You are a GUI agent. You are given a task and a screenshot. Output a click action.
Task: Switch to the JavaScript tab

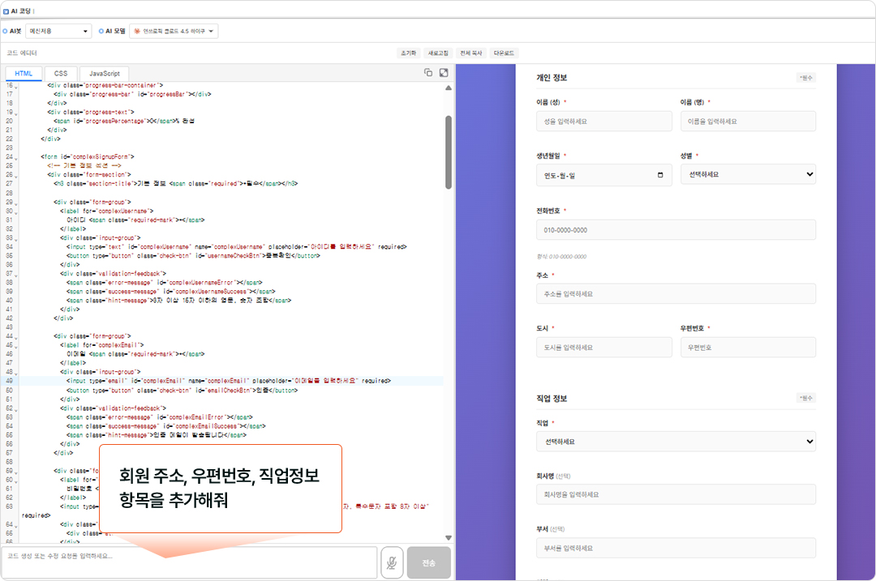[x=105, y=74]
